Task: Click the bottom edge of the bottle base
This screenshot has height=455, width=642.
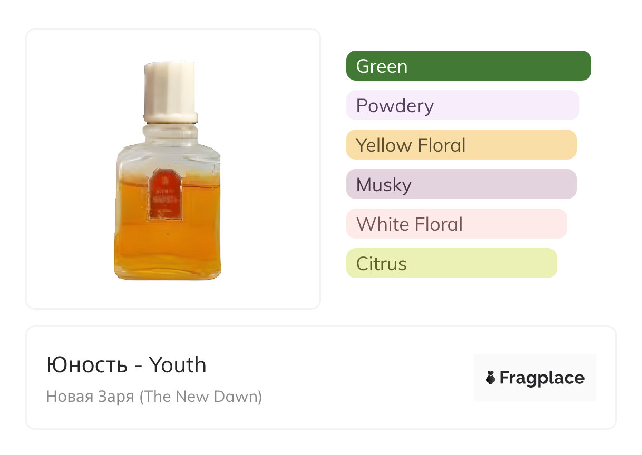Action: (168, 278)
